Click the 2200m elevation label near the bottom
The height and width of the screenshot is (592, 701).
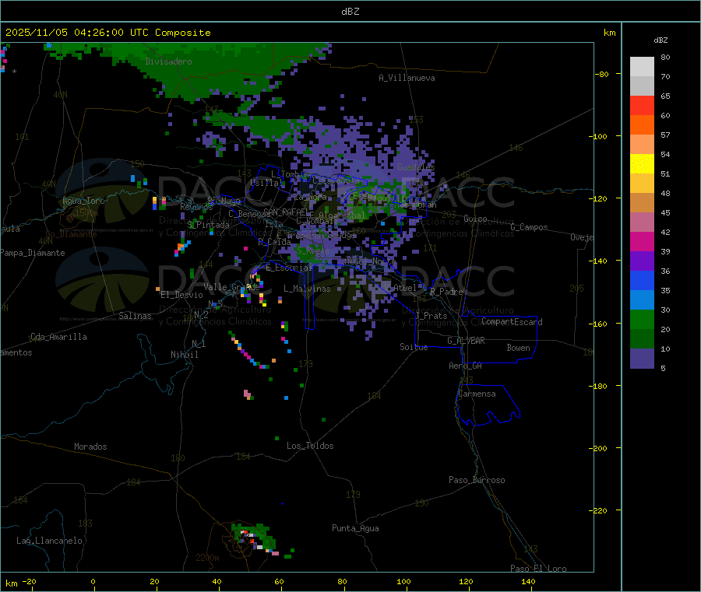click(207, 558)
